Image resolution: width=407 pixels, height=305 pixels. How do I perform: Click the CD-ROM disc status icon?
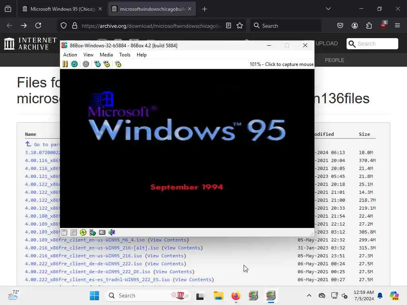pyautogui.click(x=83, y=232)
